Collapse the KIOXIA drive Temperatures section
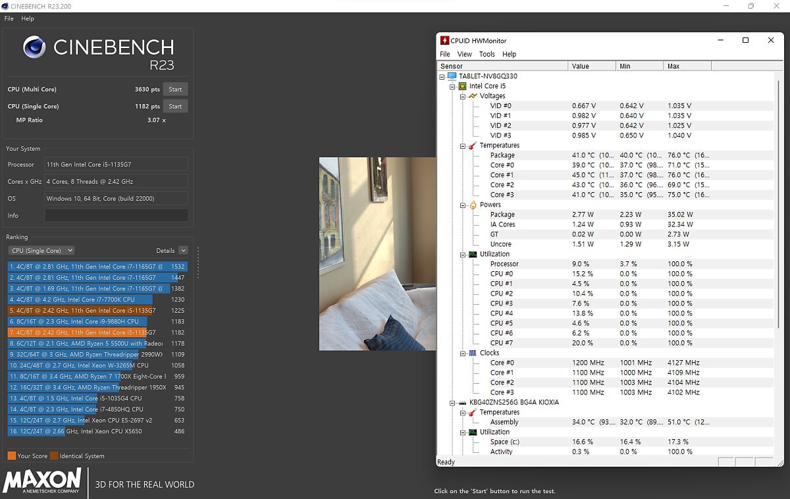Image resolution: width=790 pixels, height=499 pixels. coord(463,412)
